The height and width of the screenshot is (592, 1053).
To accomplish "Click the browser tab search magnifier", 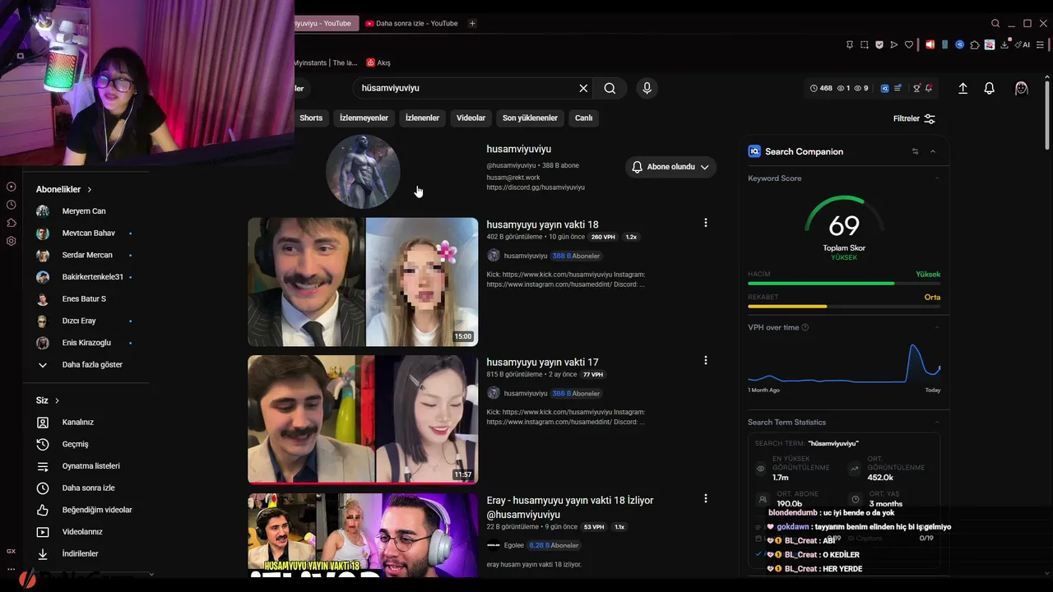I will click(995, 24).
